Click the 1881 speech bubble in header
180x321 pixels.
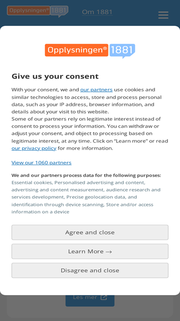(60, 11)
